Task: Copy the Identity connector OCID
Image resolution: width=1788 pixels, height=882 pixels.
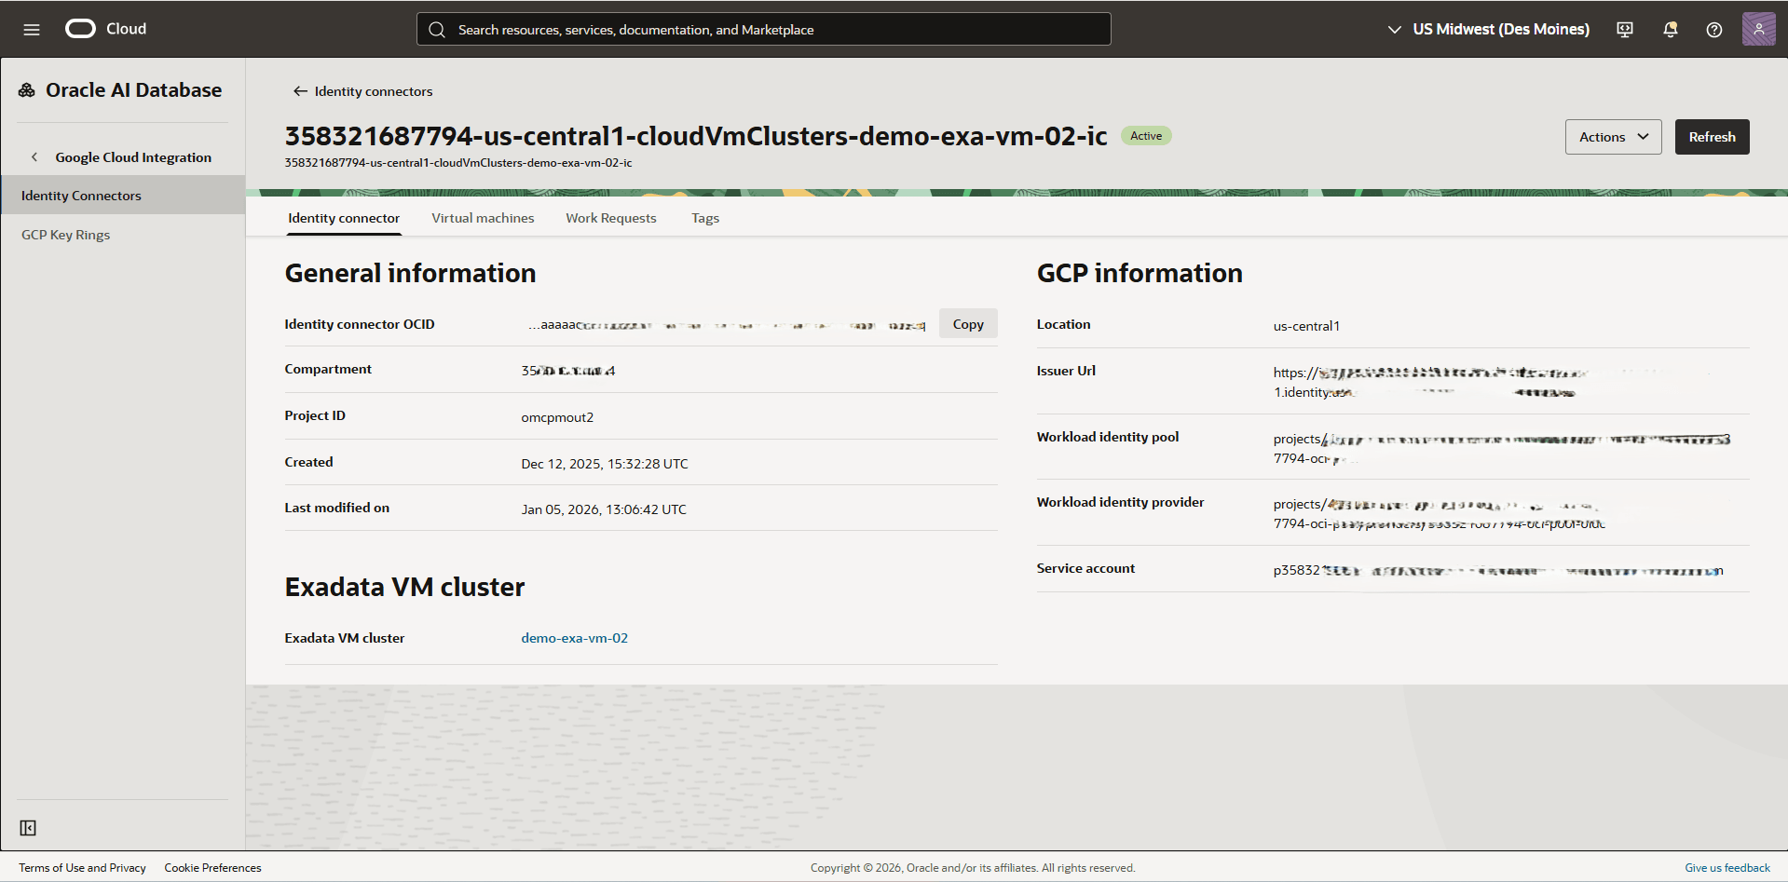Action: click(967, 323)
